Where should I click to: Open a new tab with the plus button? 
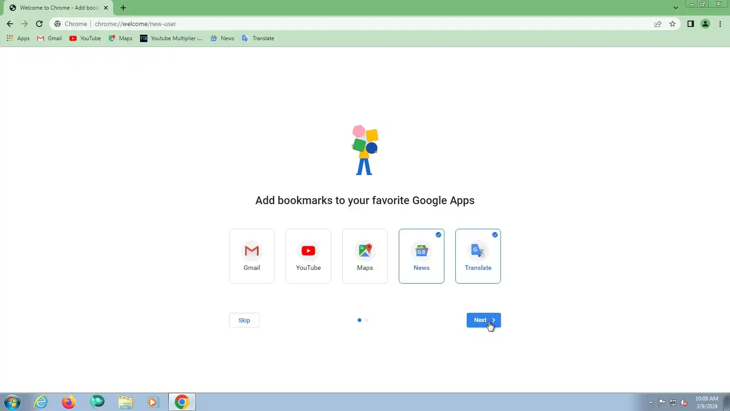(x=123, y=8)
